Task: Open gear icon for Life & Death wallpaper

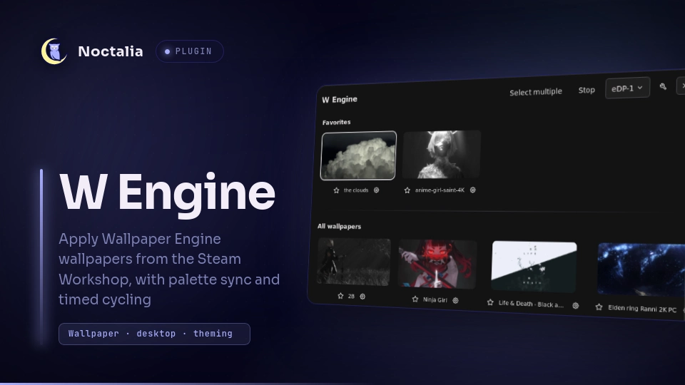Action: [x=576, y=306]
